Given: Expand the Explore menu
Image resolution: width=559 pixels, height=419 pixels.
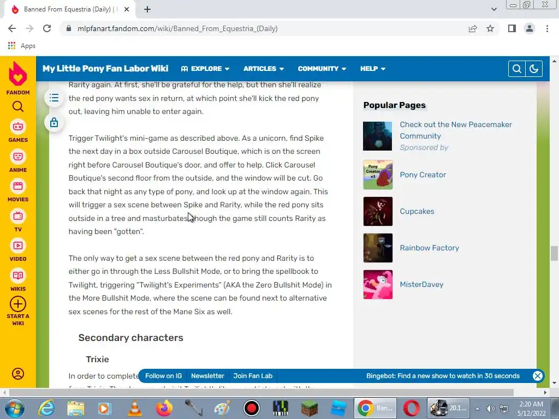Looking at the screenshot, I should [x=205, y=69].
